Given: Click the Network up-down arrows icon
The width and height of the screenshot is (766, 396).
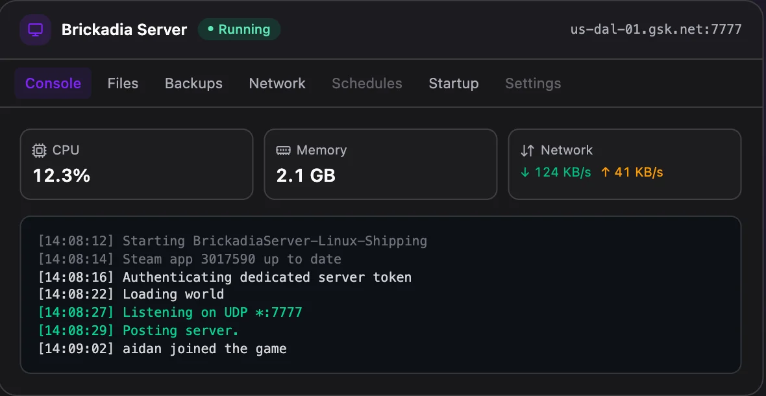Looking at the screenshot, I should [x=528, y=151].
